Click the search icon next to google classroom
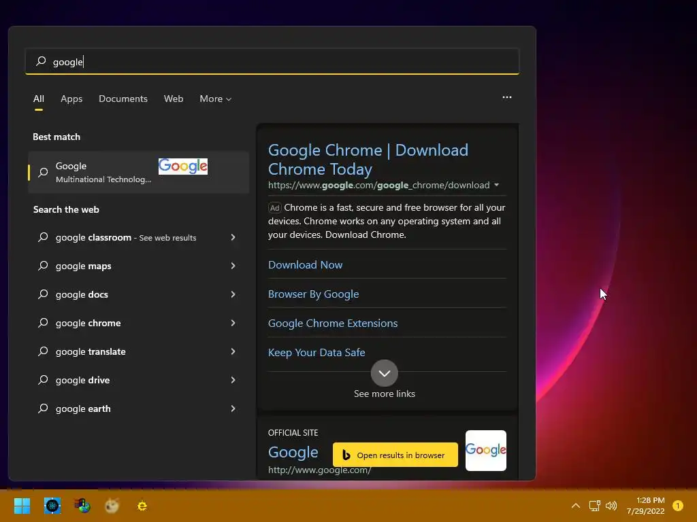 coord(43,237)
